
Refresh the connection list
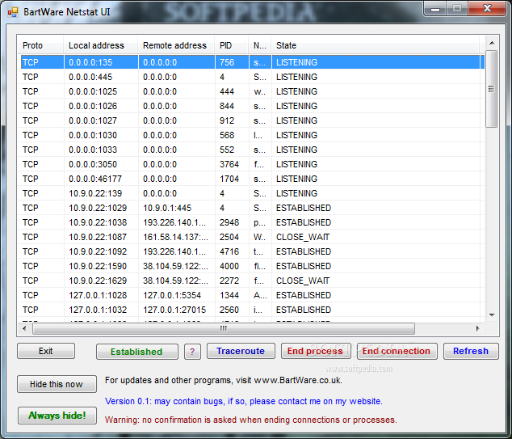pyautogui.click(x=471, y=351)
